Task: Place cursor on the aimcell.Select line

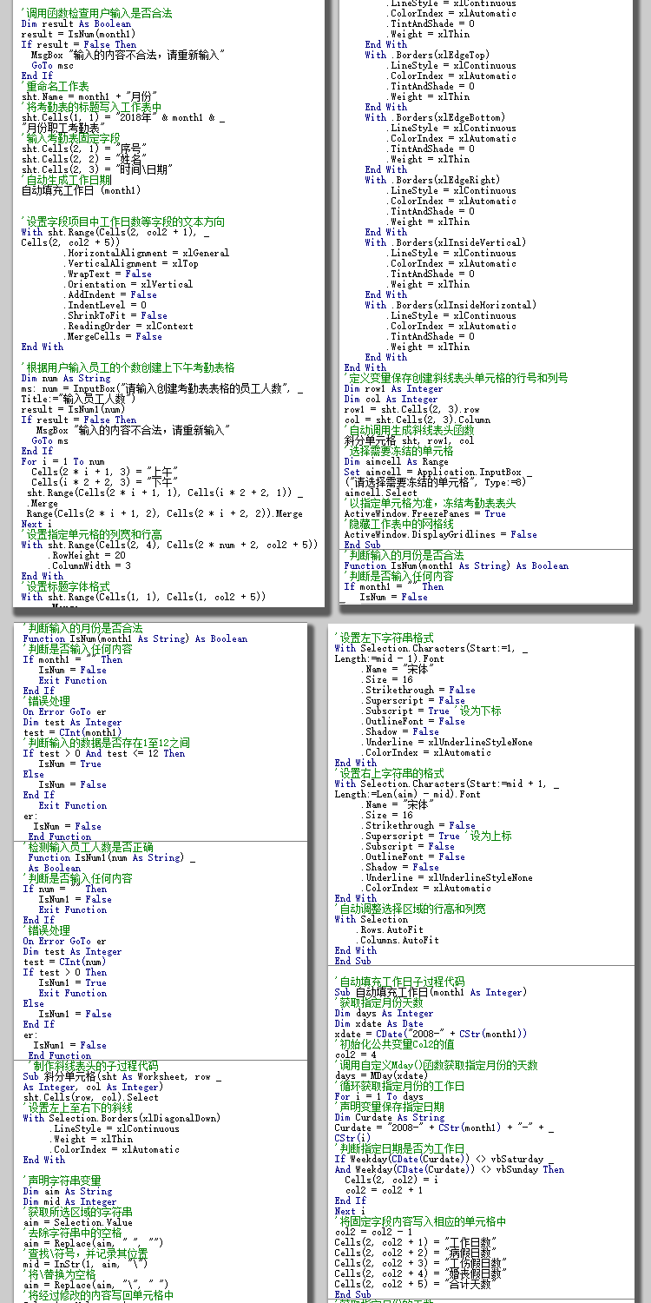Action: (381, 493)
